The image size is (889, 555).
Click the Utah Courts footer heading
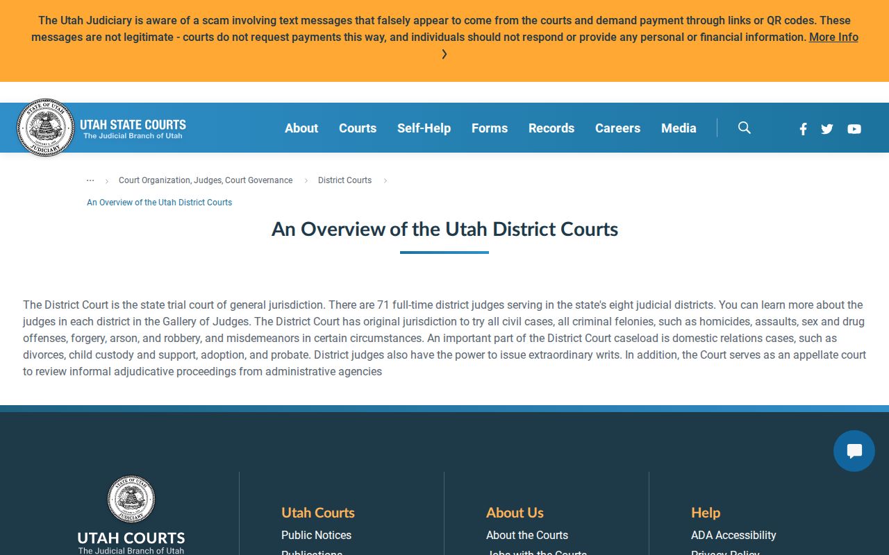(x=318, y=513)
